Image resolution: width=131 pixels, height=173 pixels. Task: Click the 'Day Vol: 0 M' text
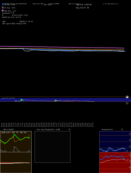coord(82,8)
